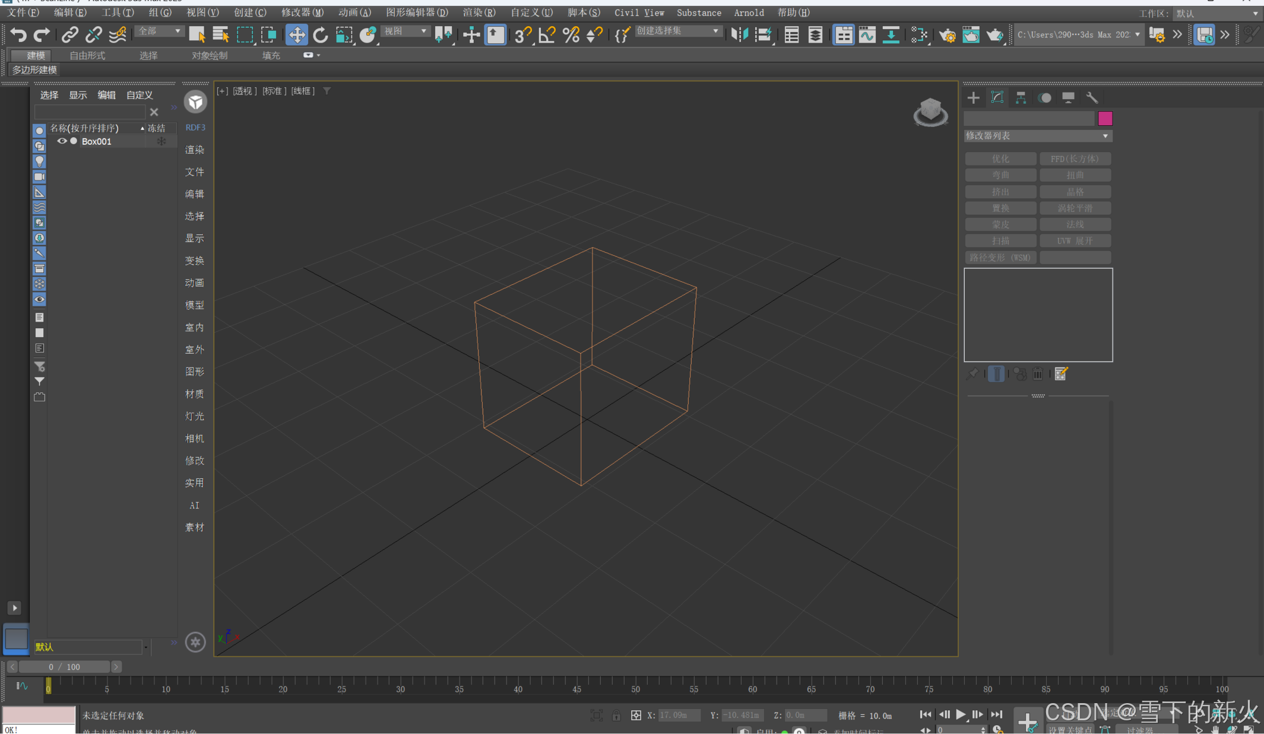
Task: Toggle the percent snap icon
Action: (571, 35)
